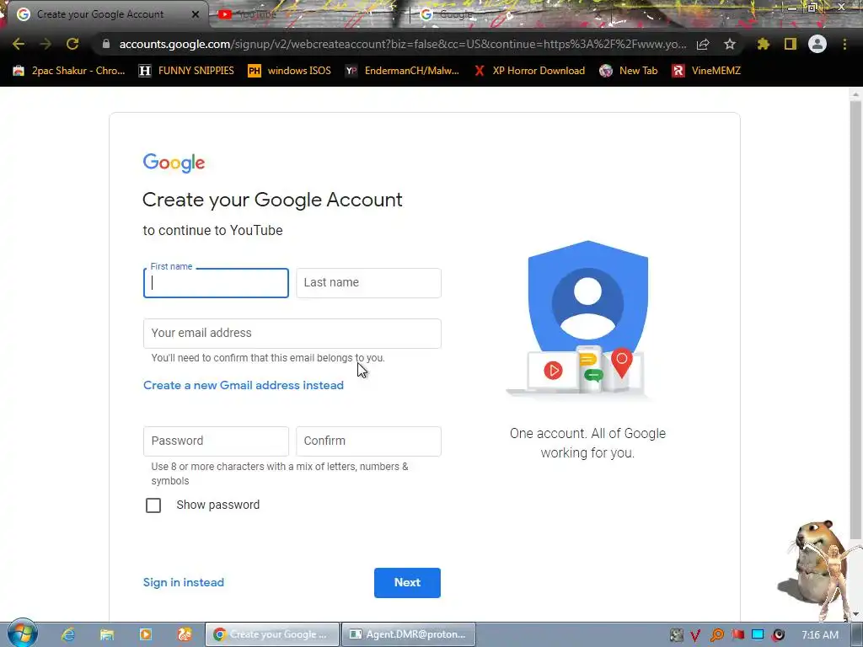Click the 7:16 AM clock
Viewport: 863px width, 647px height.
pos(820,635)
